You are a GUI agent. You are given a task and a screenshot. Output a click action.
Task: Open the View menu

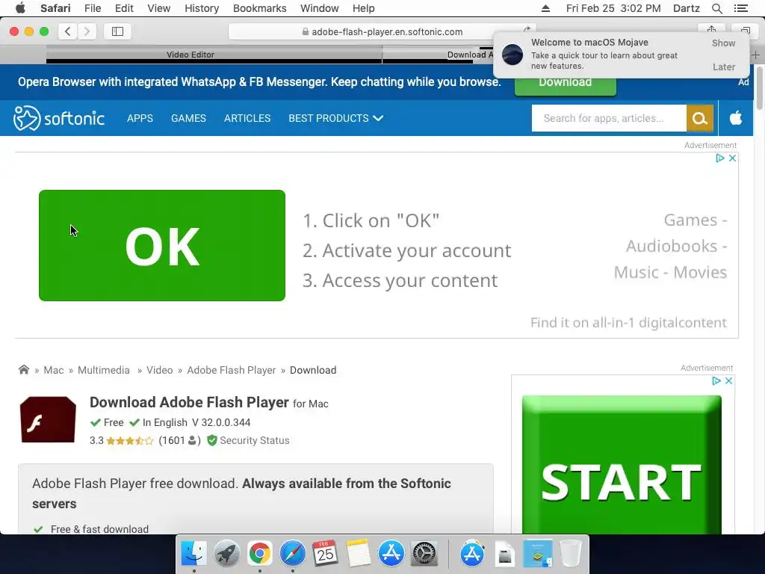[x=158, y=8]
